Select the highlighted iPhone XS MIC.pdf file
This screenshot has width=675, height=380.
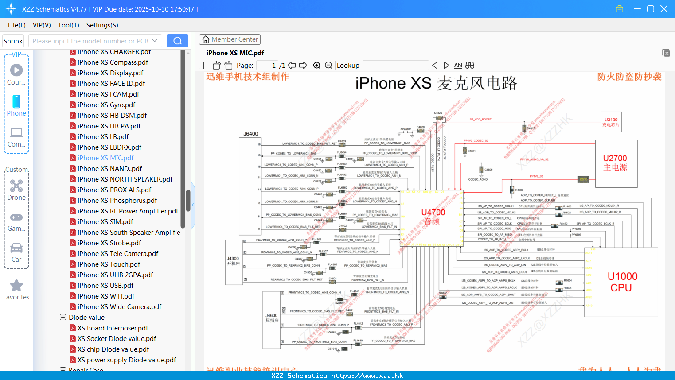105,158
